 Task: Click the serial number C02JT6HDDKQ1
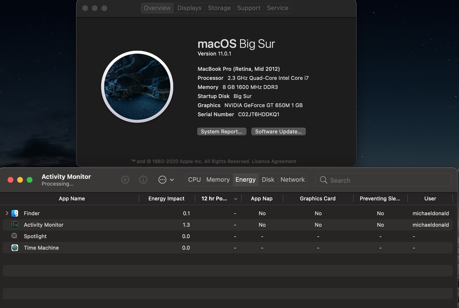[259, 114]
